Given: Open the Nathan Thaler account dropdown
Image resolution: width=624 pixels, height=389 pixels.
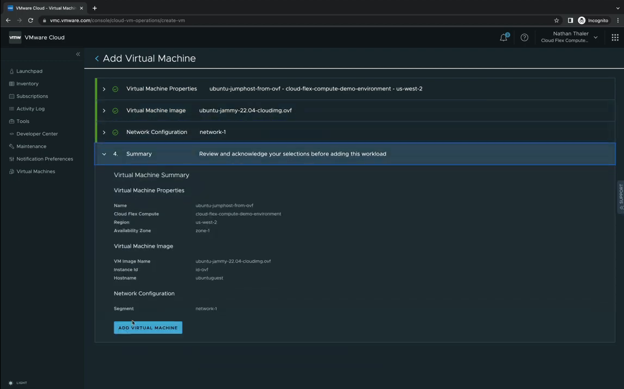Looking at the screenshot, I should pyautogui.click(x=570, y=37).
